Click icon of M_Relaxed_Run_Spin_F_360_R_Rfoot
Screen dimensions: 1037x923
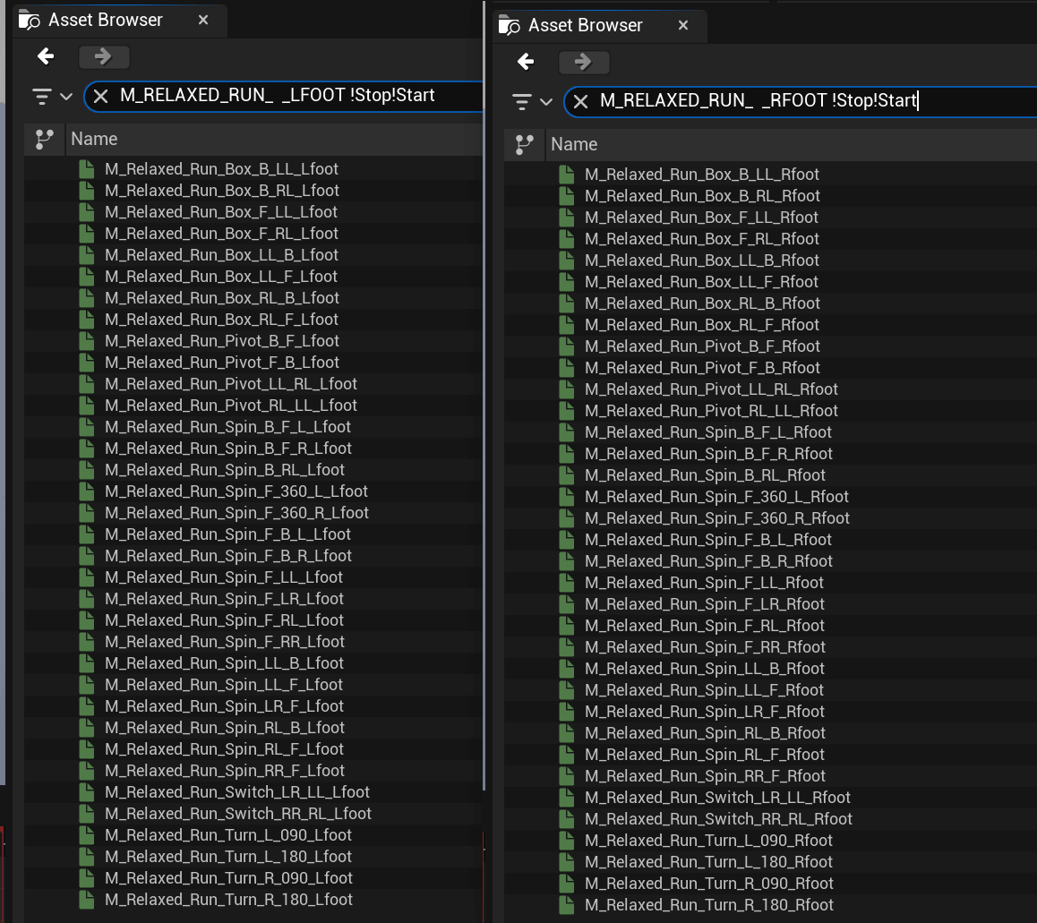[567, 518]
